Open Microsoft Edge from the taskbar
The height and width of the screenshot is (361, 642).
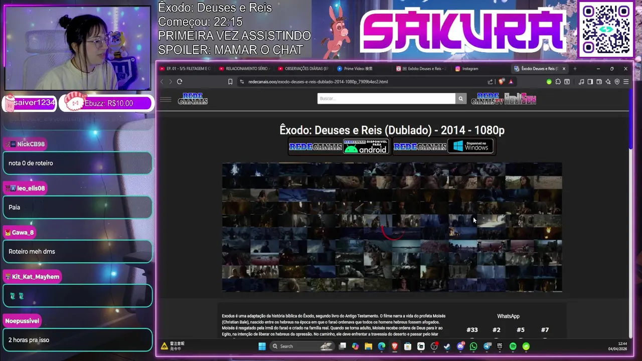point(382,346)
